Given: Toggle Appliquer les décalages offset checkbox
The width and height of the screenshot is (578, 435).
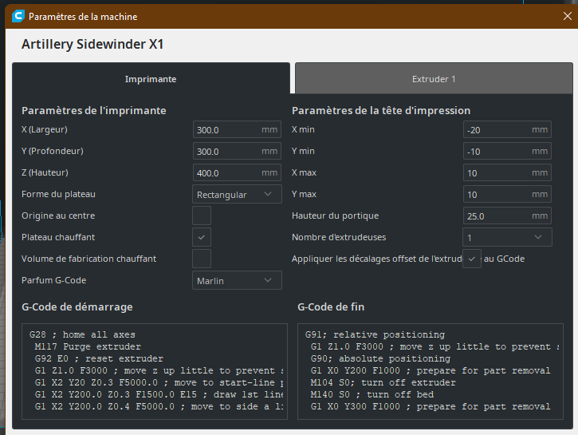Looking at the screenshot, I should click(x=472, y=259).
